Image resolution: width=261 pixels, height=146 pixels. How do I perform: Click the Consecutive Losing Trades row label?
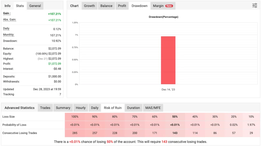point(20,133)
